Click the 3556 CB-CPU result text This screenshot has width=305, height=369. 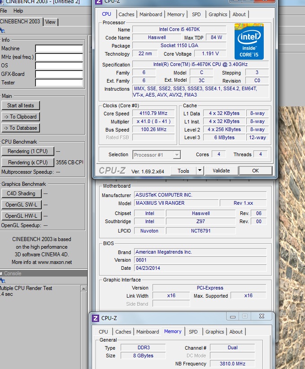coord(70,163)
